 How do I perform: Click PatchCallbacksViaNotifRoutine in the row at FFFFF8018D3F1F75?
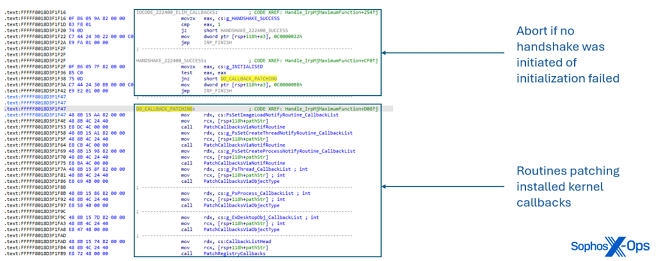click(244, 163)
